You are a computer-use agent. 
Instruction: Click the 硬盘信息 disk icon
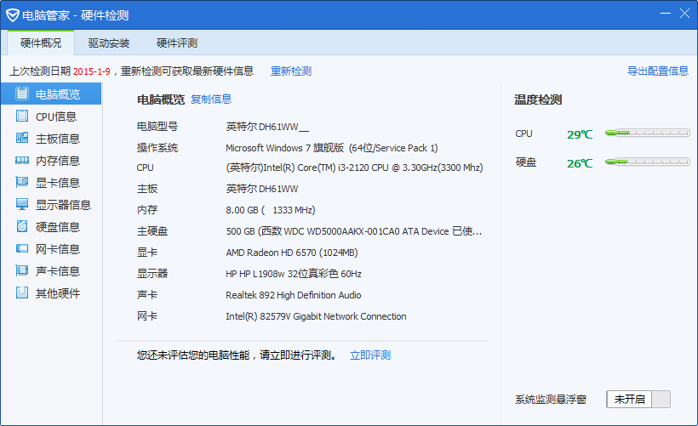tap(22, 227)
